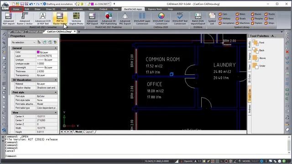Collapse General section in Properties

pos(56,48)
